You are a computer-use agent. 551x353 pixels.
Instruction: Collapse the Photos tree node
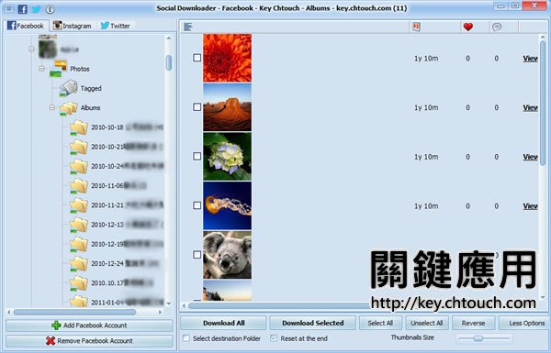(42, 69)
